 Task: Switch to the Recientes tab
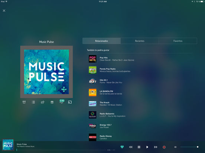coord(140,41)
